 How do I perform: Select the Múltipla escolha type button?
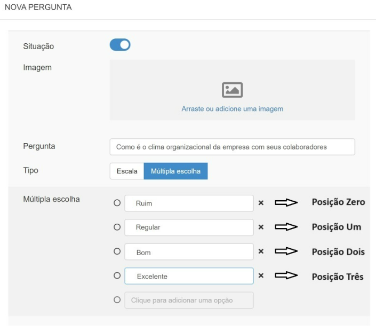coord(175,171)
